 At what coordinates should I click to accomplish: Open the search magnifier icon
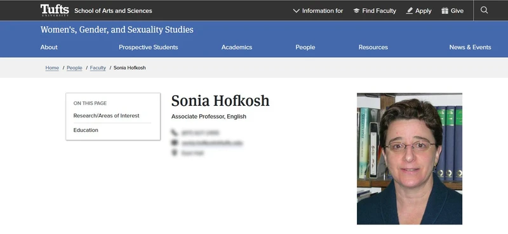pos(484,10)
